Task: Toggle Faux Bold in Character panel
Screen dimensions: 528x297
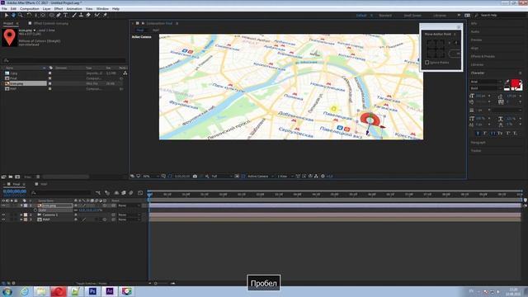Action: (478, 134)
